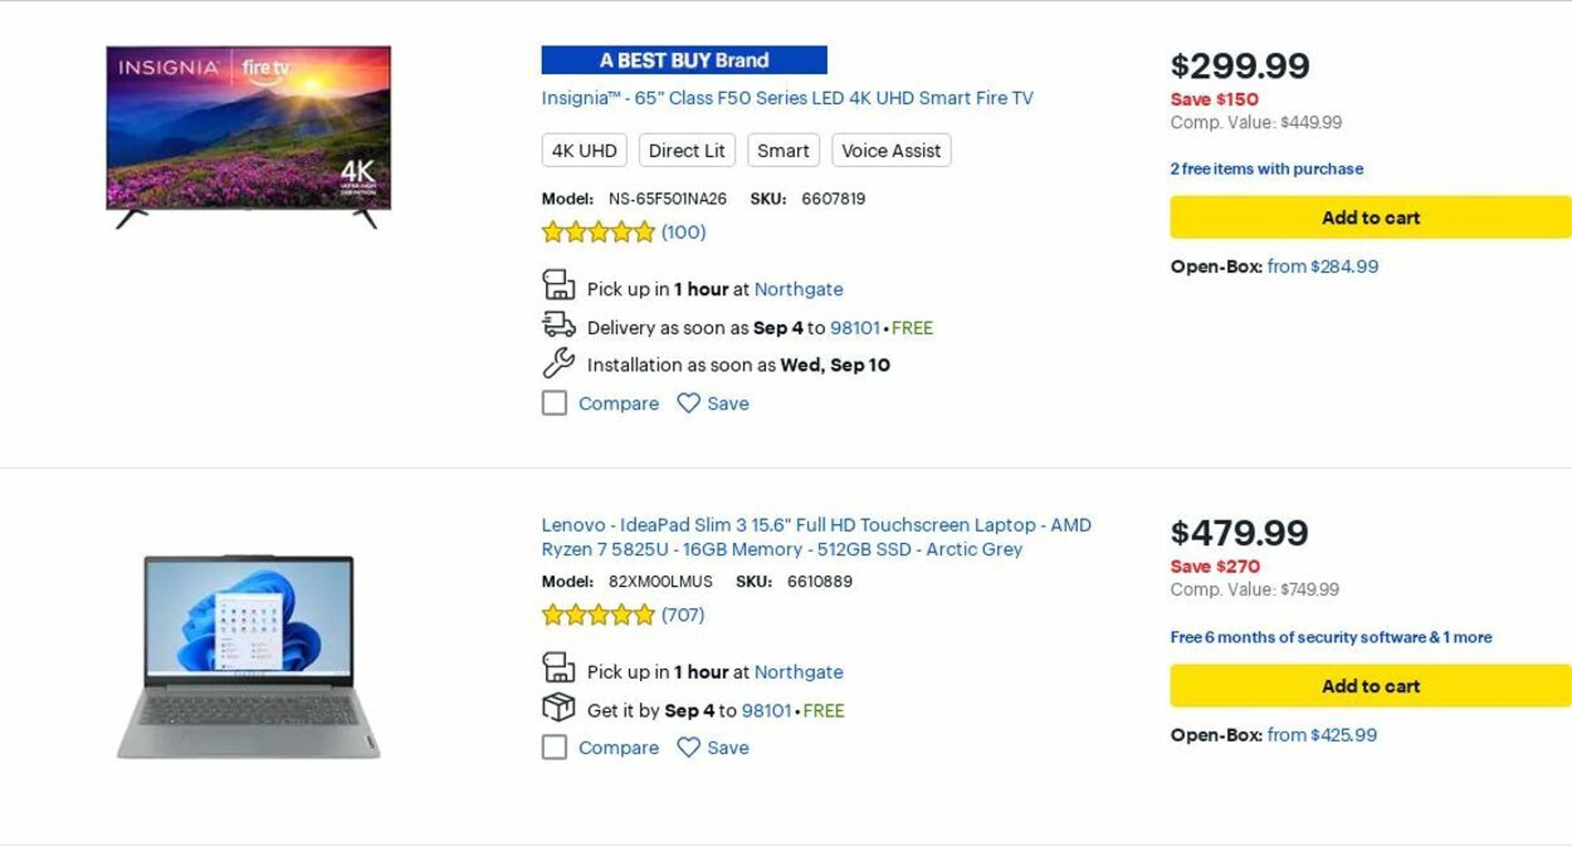The width and height of the screenshot is (1572, 847).
Task: Click the heart icon for the Insignia TV
Action: [x=688, y=403]
